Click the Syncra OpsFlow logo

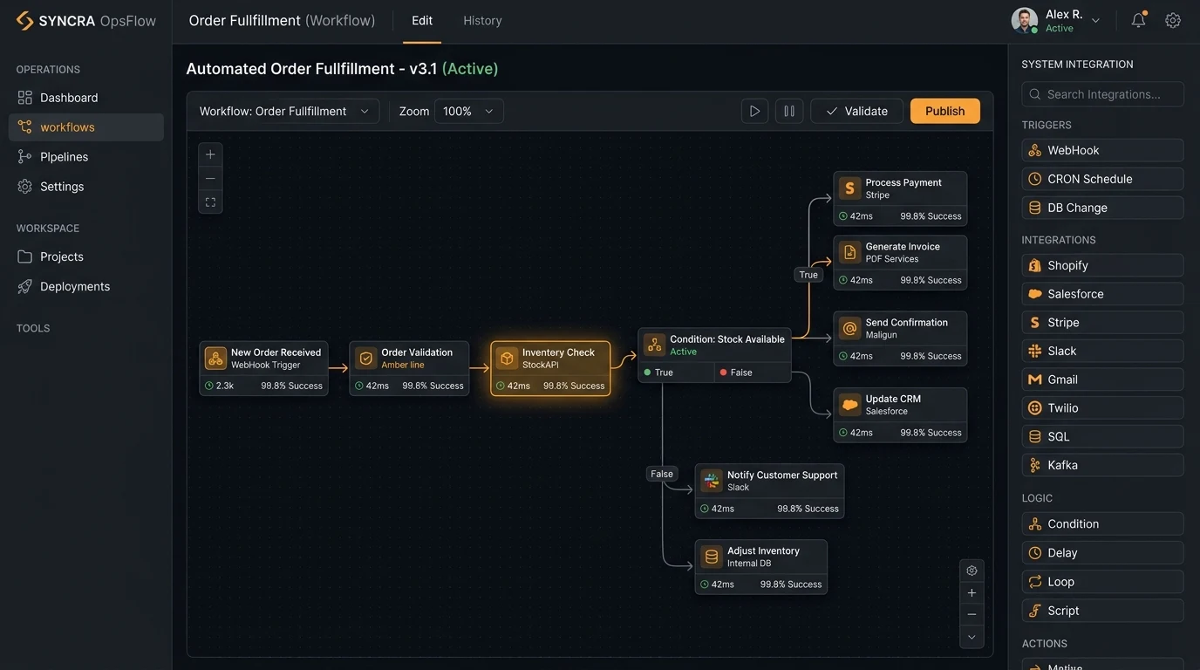coord(85,21)
